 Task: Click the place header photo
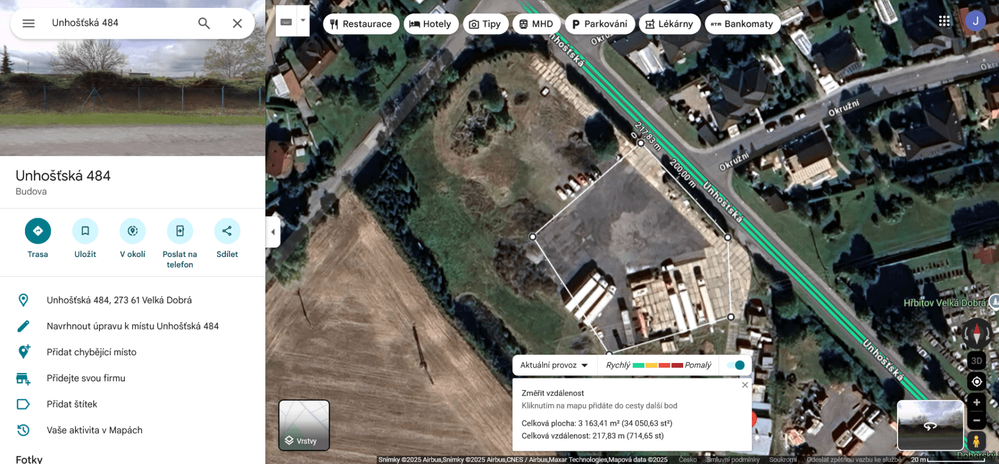point(133,78)
